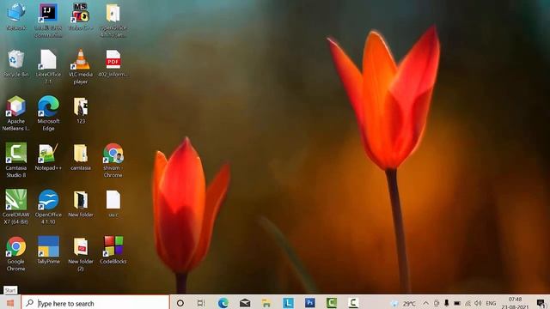The height and width of the screenshot is (309, 550).
Task: Open the Mail app on the taskbar
Action: click(x=244, y=303)
